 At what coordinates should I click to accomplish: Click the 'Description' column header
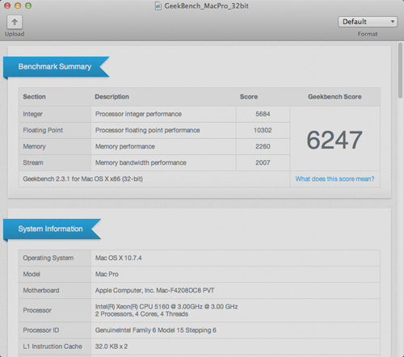[112, 97]
